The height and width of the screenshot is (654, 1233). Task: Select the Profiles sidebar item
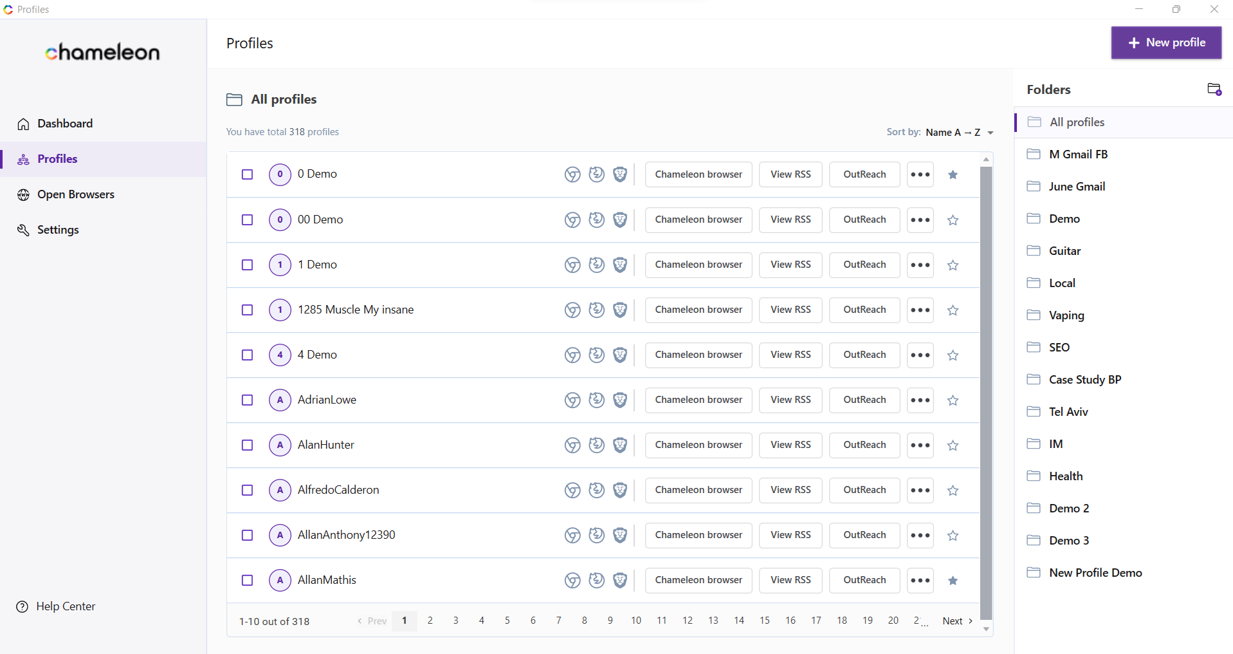click(103, 159)
